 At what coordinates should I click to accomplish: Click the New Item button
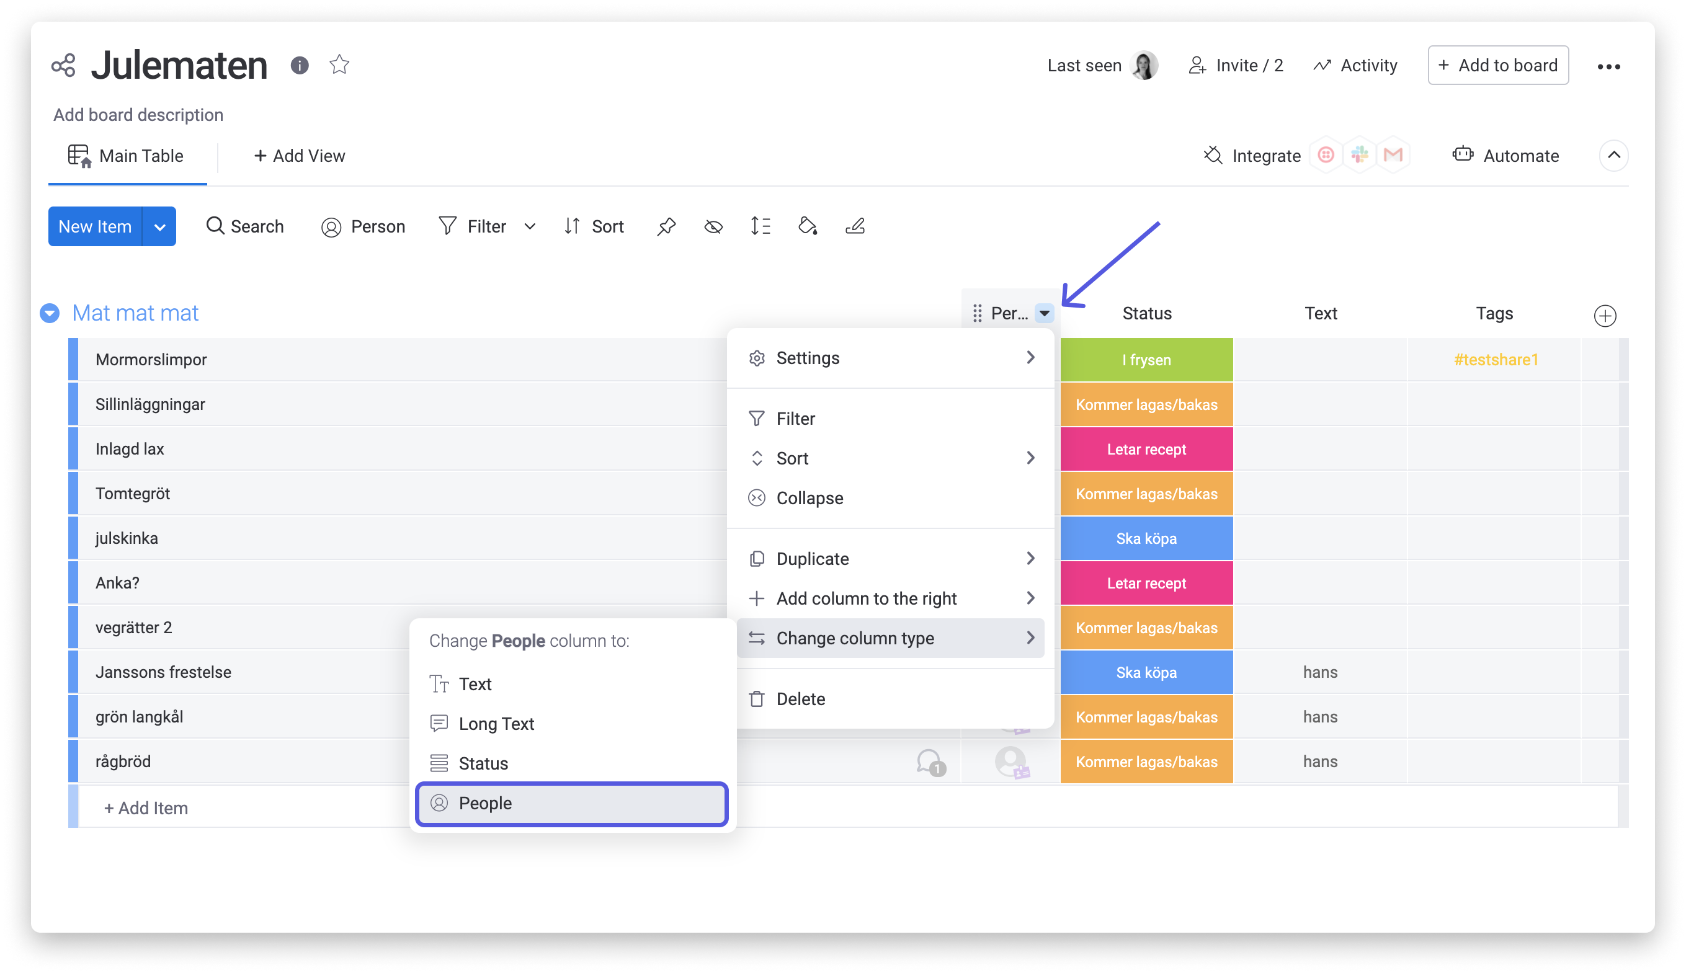(x=95, y=226)
